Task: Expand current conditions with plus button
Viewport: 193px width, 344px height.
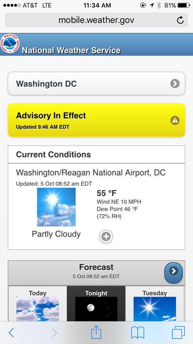Action: (x=106, y=237)
